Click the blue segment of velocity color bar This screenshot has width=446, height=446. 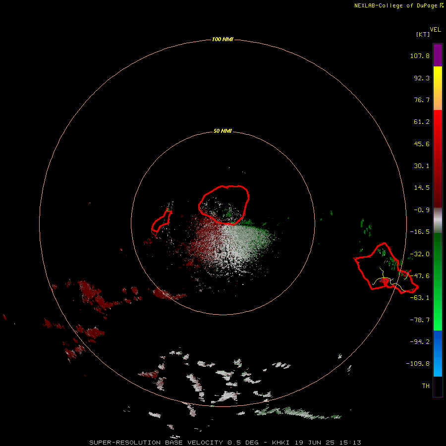click(x=438, y=353)
